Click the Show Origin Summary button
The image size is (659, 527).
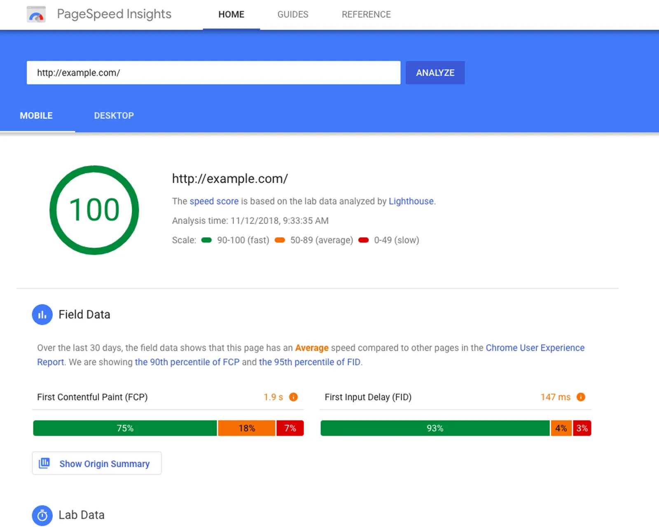point(97,463)
